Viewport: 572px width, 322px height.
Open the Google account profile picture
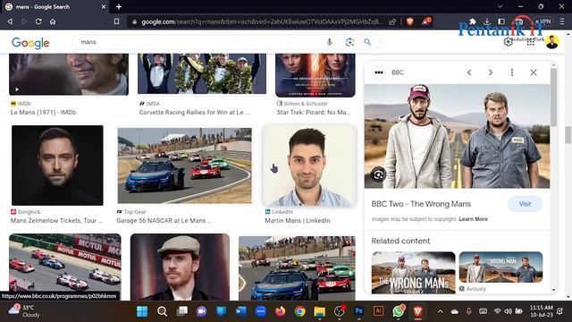pyautogui.click(x=552, y=42)
